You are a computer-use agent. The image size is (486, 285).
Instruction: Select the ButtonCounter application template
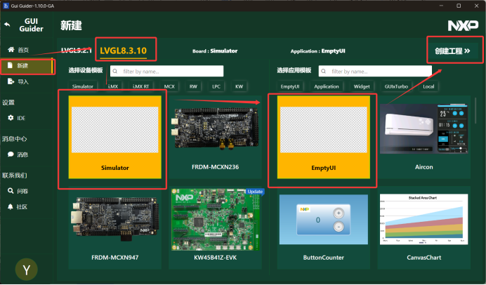click(324, 227)
